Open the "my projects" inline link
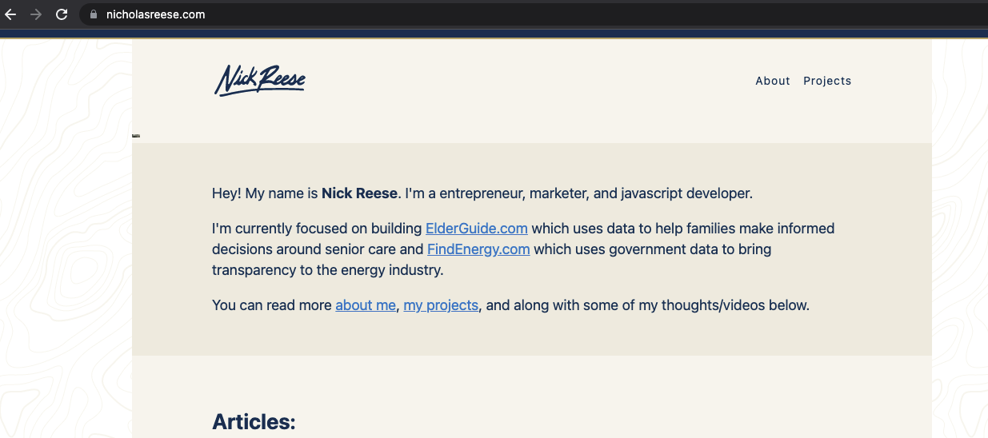Viewport: 988px width, 438px height. [441, 305]
